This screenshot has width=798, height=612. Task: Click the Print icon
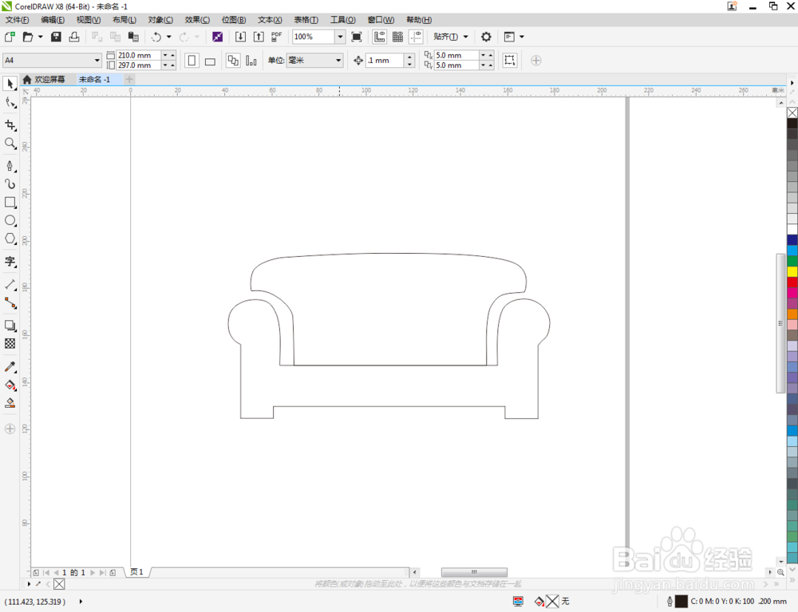(74, 37)
